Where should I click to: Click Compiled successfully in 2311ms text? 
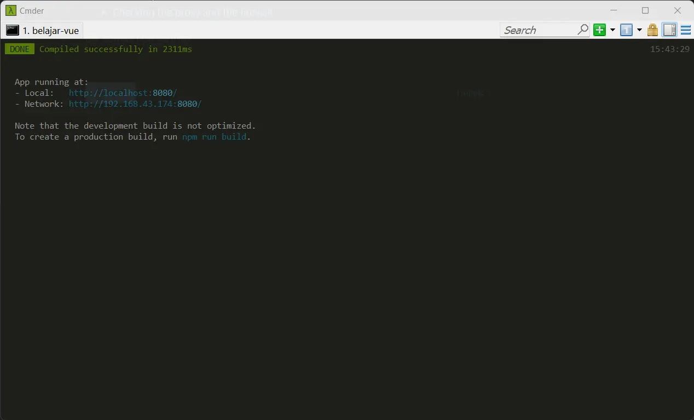115,49
